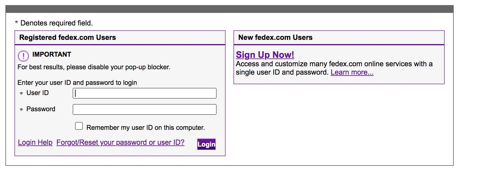Image resolution: width=481 pixels, height=170 pixels.
Task: Click the asterisk beside Password label
Action: [x=21, y=109]
